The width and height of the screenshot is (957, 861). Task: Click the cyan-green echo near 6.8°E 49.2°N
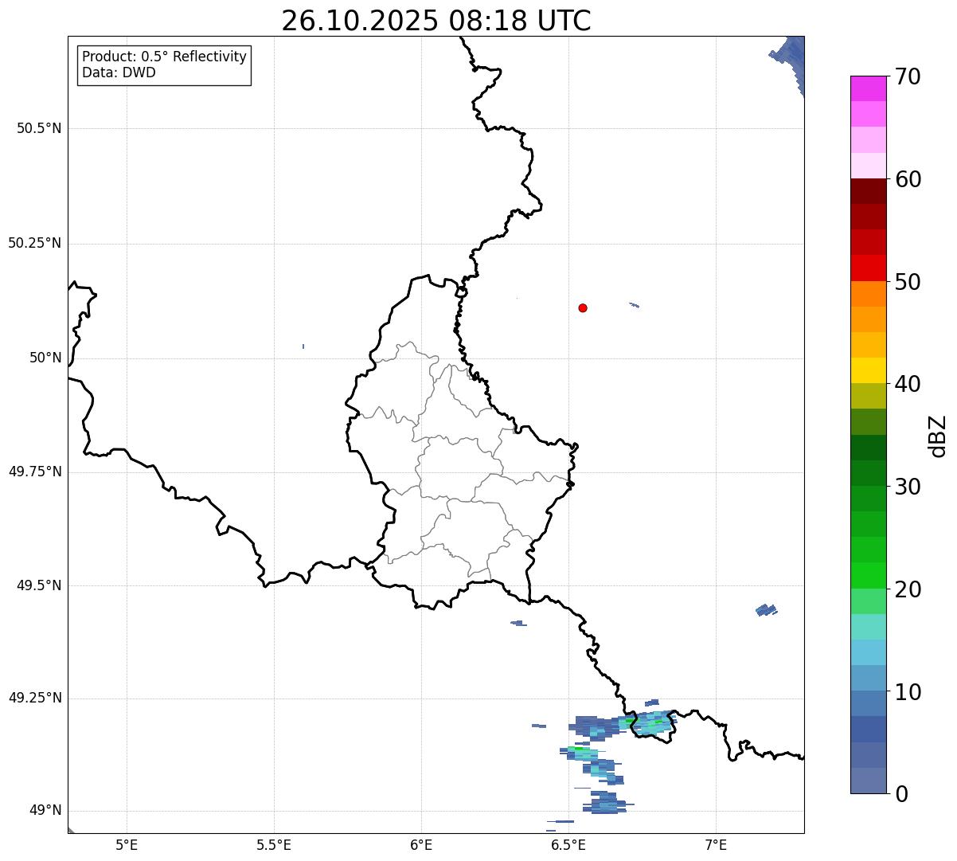(649, 724)
